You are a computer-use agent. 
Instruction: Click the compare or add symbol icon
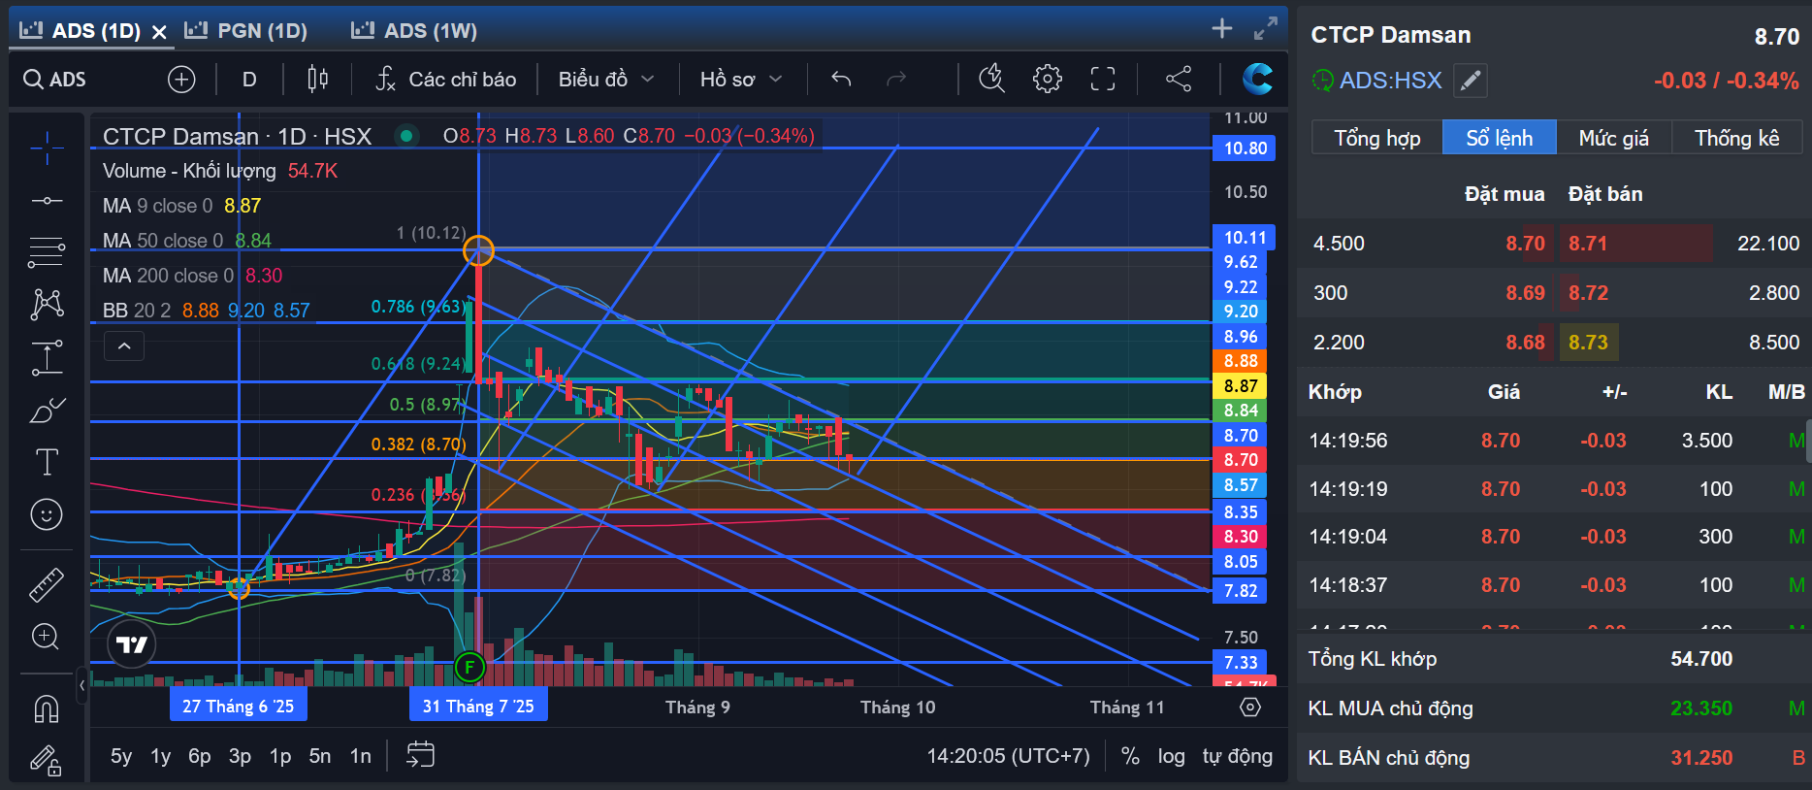tap(181, 80)
